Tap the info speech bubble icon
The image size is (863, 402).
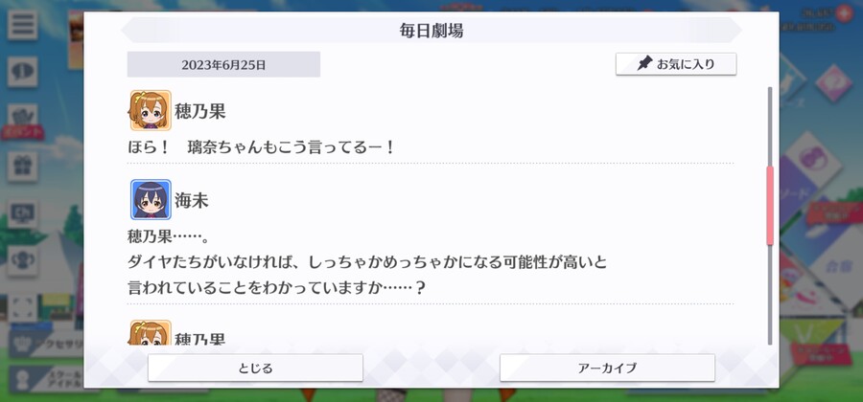tap(23, 72)
